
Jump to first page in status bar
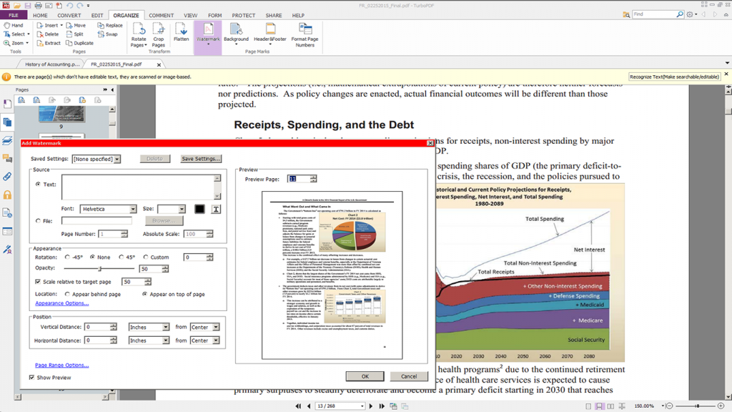pos(298,406)
